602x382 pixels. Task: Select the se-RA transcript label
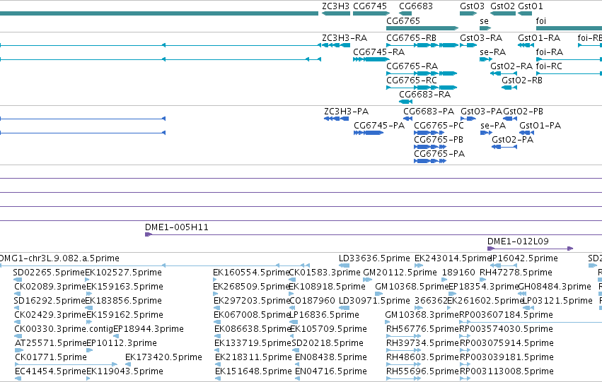tap(492, 52)
